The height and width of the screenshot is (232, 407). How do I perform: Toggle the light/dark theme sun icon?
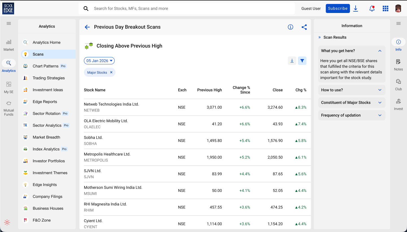[7, 222]
